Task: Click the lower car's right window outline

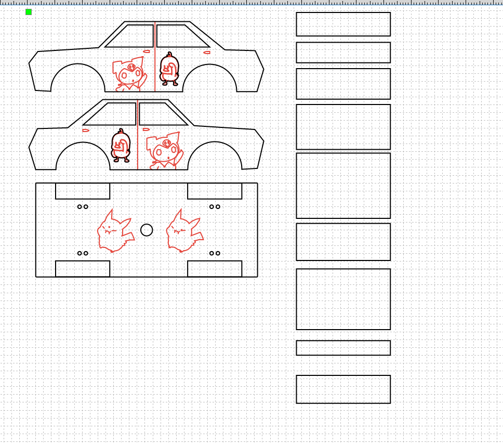Action: click(x=163, y=114)
